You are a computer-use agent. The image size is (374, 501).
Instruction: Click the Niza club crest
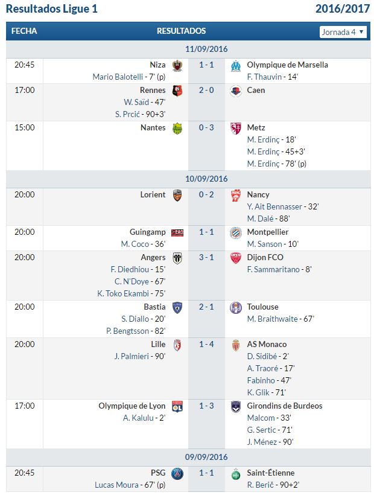click(x=177, y=66)
